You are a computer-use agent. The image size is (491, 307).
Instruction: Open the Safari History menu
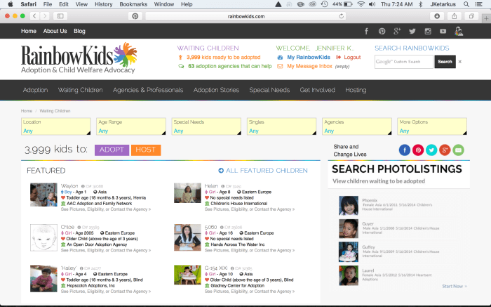pos(103,4)
